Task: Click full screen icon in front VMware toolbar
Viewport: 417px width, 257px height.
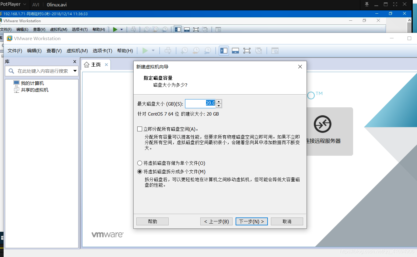Action: [247, 50]
